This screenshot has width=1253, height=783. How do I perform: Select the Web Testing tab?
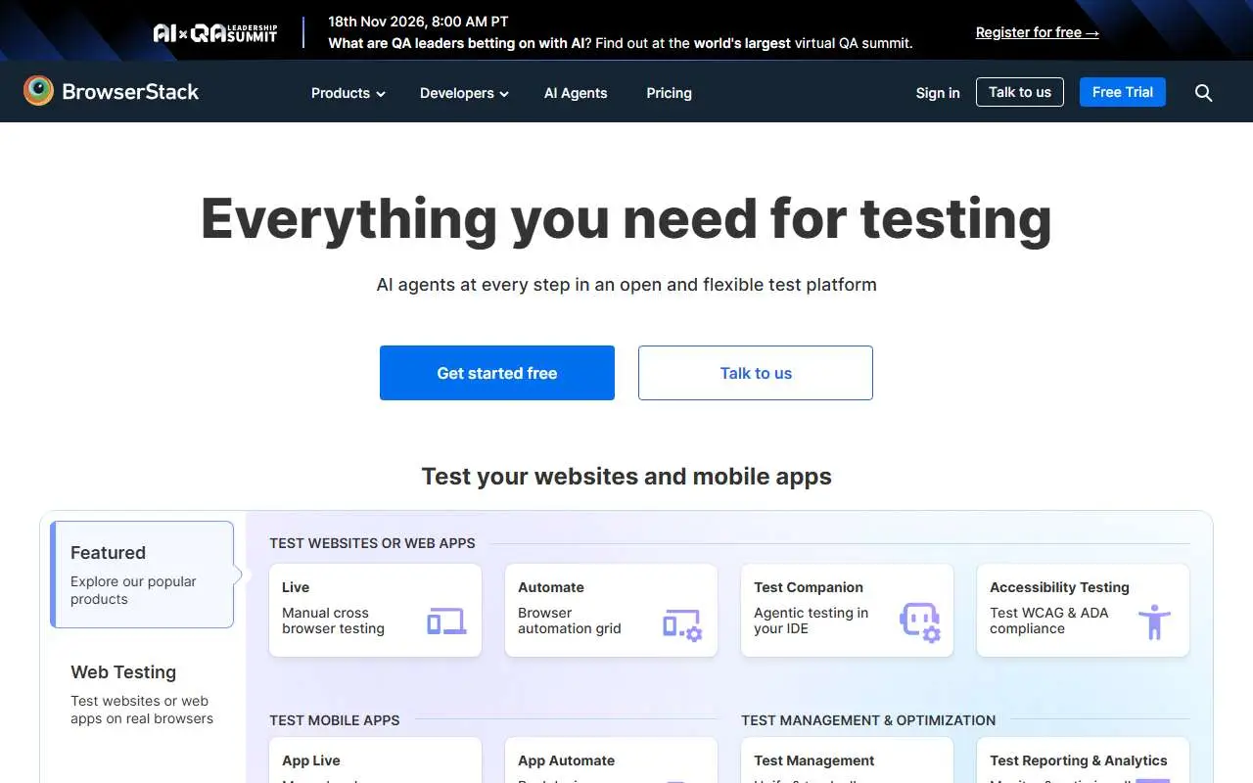[x=142, y=694]
